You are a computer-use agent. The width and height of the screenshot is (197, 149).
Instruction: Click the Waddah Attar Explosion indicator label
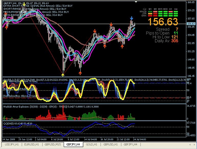[x=51, y=107]
